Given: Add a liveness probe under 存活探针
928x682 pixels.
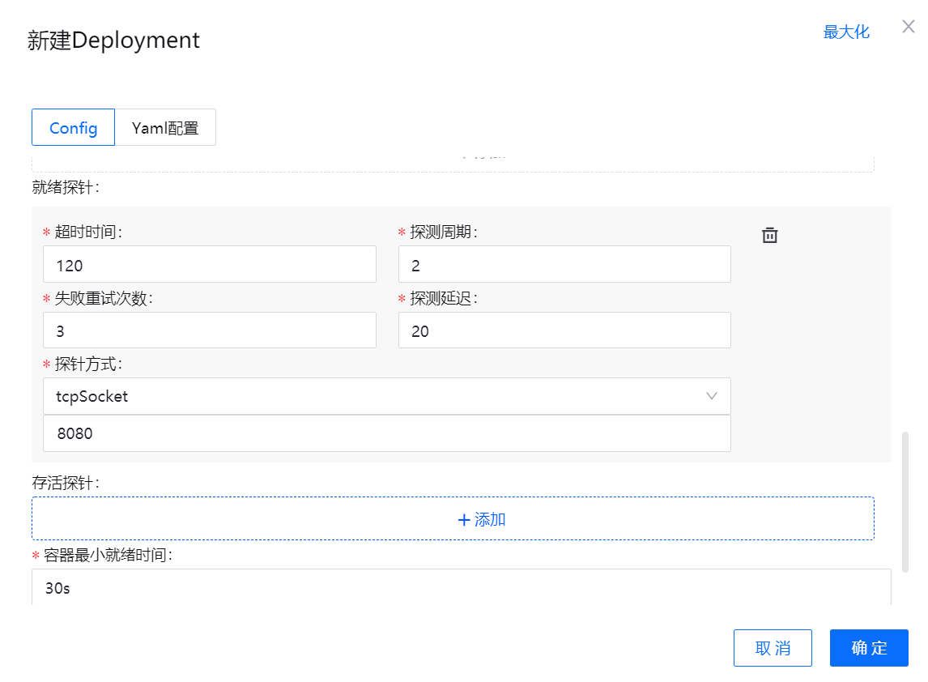Looking at the screenshot, I should [x=453, y=518].
